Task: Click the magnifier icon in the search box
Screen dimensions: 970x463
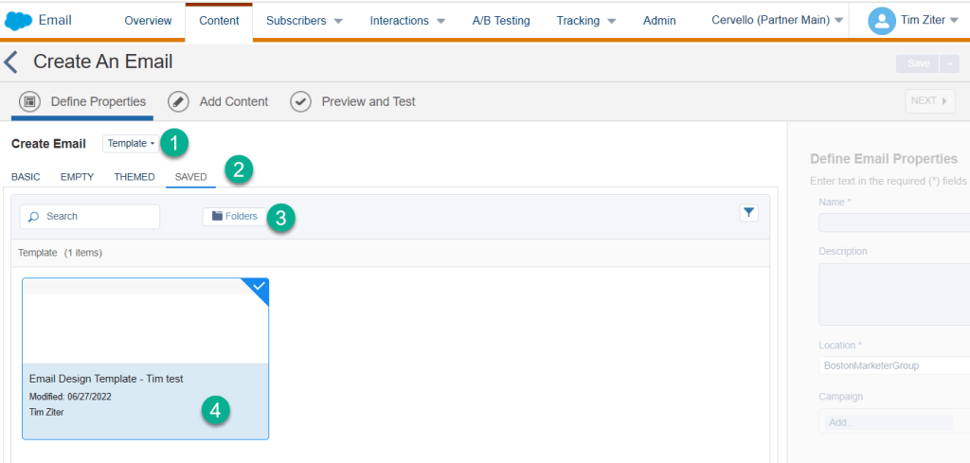Action: coord(34,217)
